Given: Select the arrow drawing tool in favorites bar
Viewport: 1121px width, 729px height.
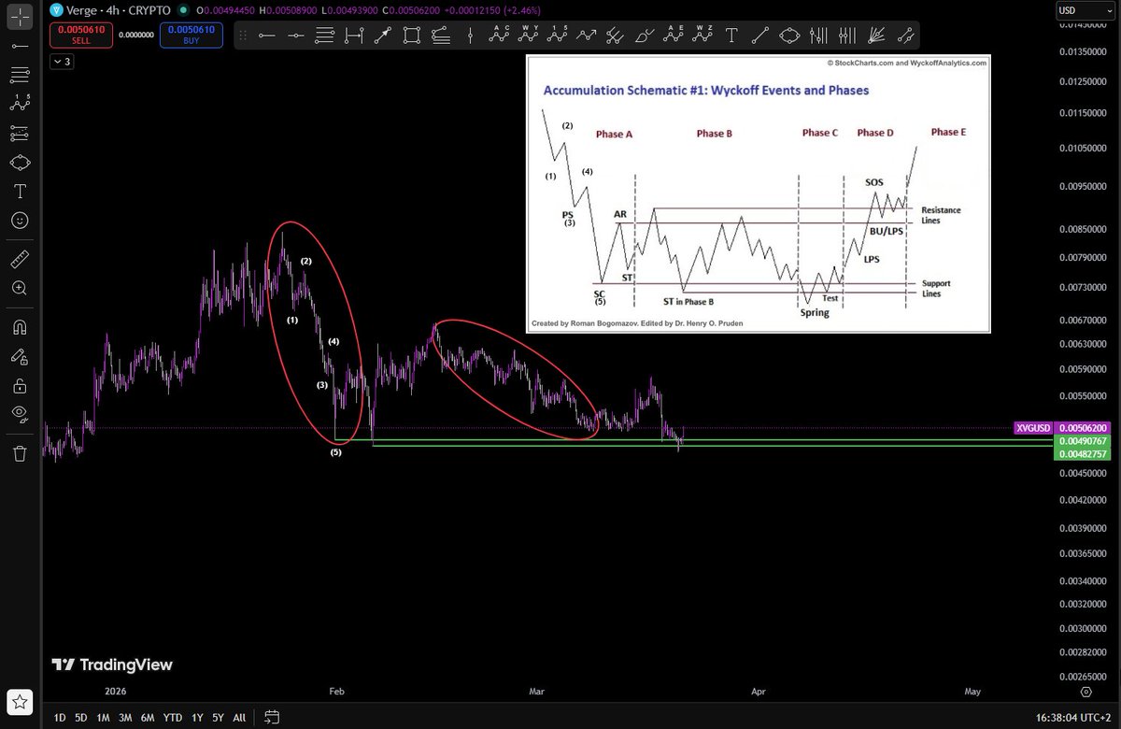Looking at the screenshot, I should click(x=383, y=36).
